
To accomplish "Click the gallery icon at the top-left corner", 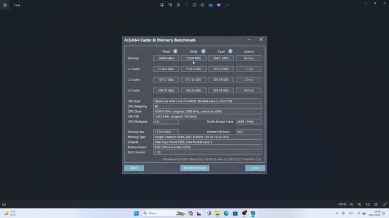I will (5, 5).
